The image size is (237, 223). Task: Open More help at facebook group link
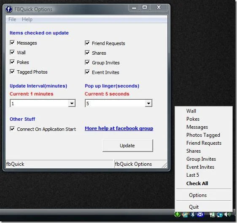point(119,128)
